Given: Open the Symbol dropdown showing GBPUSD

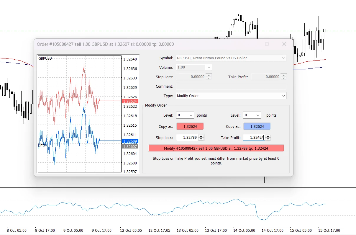Looking at the screenshot, I should tap(231, 58).
